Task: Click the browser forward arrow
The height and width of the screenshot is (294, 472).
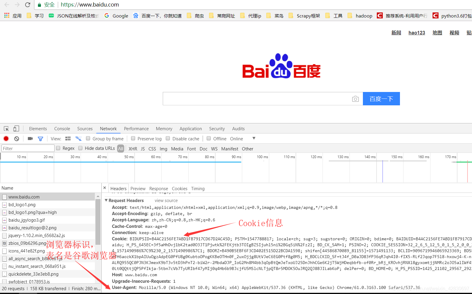Action: (17, 5)
